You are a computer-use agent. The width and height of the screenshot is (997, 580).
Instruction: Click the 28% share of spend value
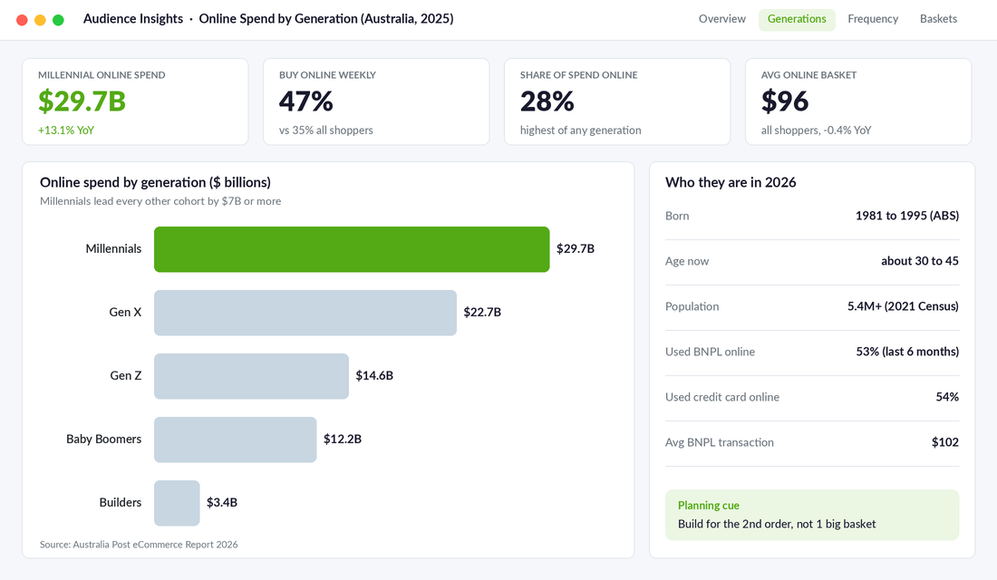(x=547, y=101)
